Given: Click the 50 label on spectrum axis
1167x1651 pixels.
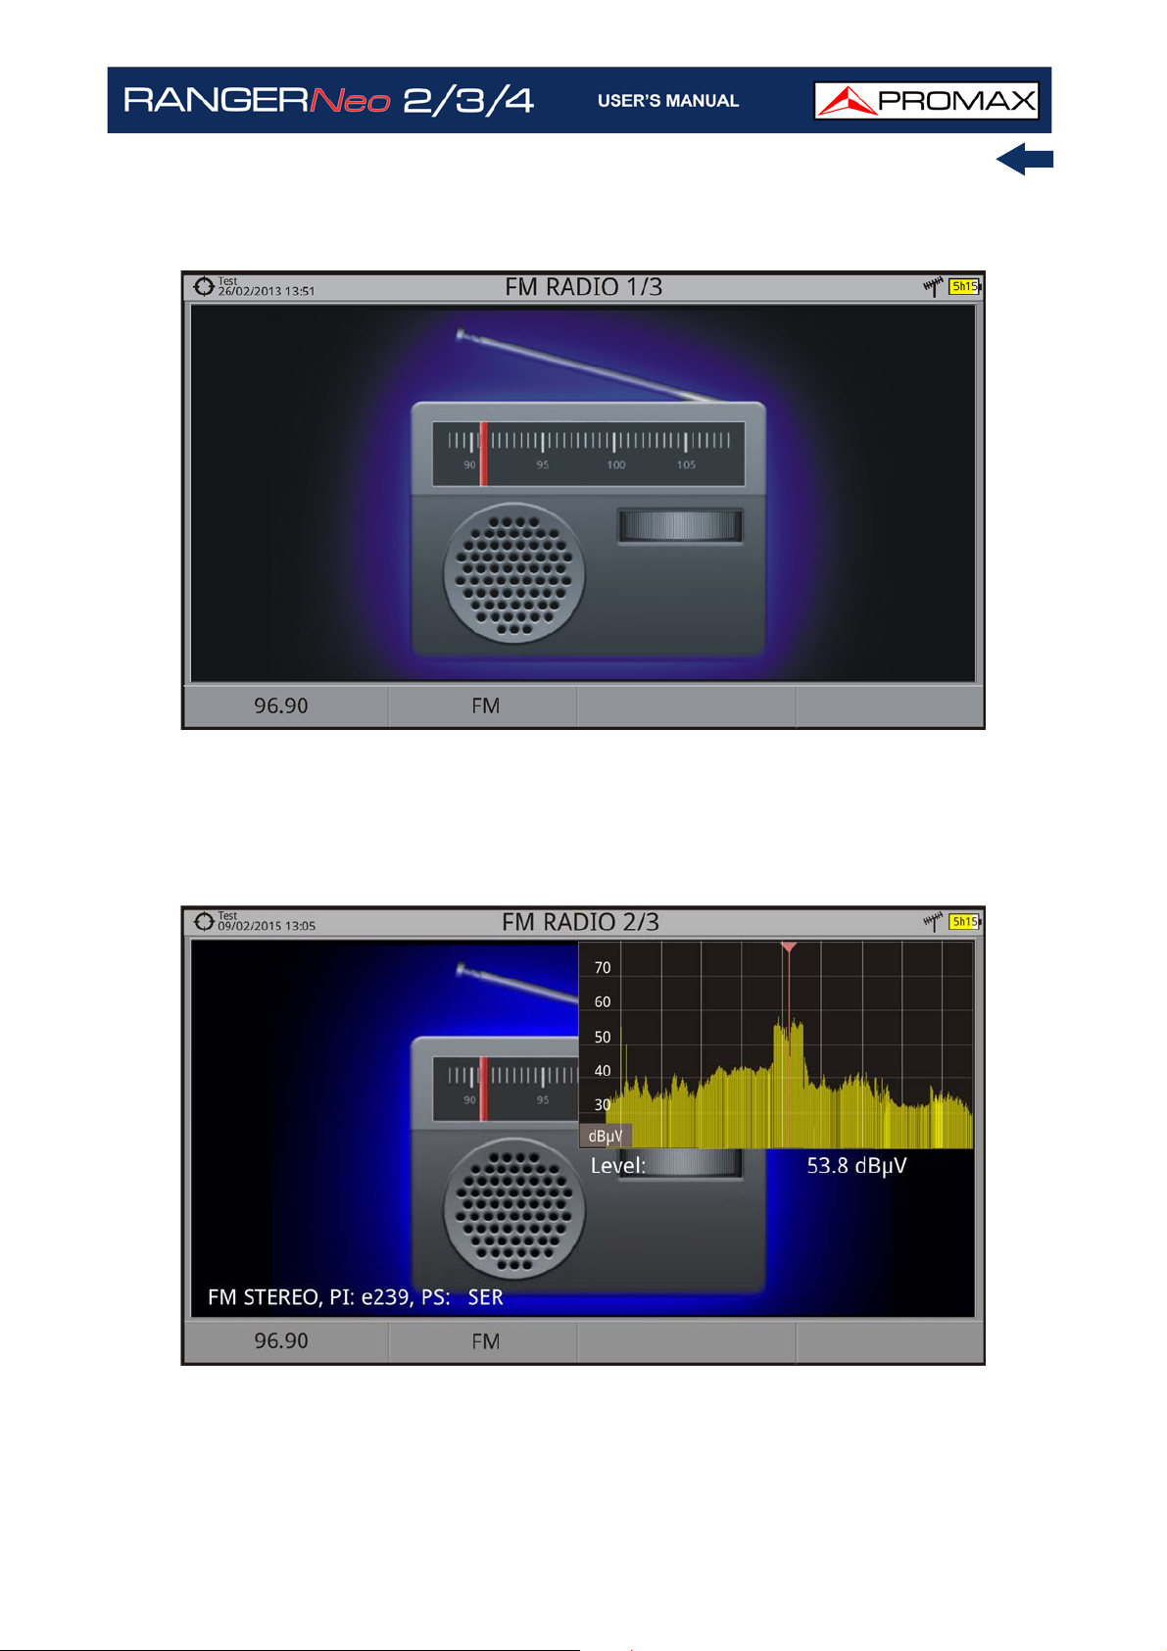Looking at the screenshot, I should tap(603, 1037).
